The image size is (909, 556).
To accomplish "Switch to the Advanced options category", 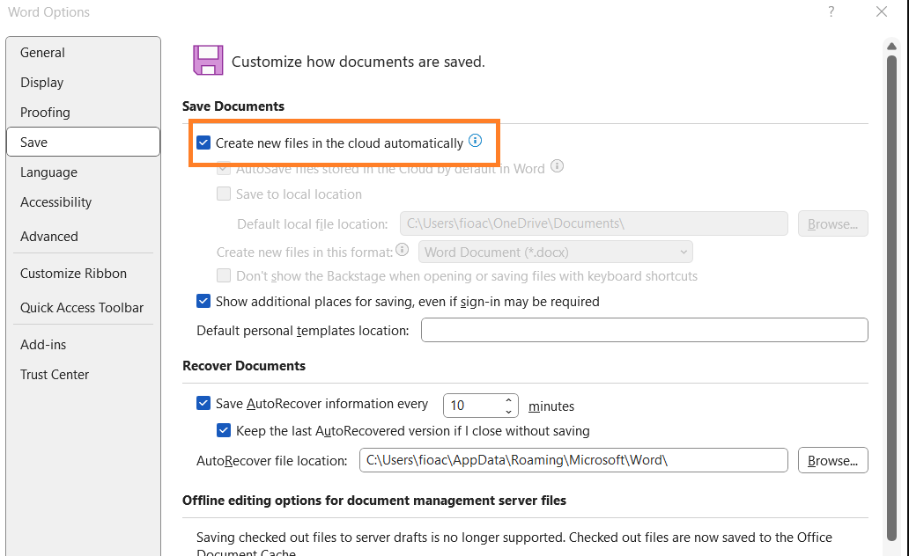I will click(49, 237).
